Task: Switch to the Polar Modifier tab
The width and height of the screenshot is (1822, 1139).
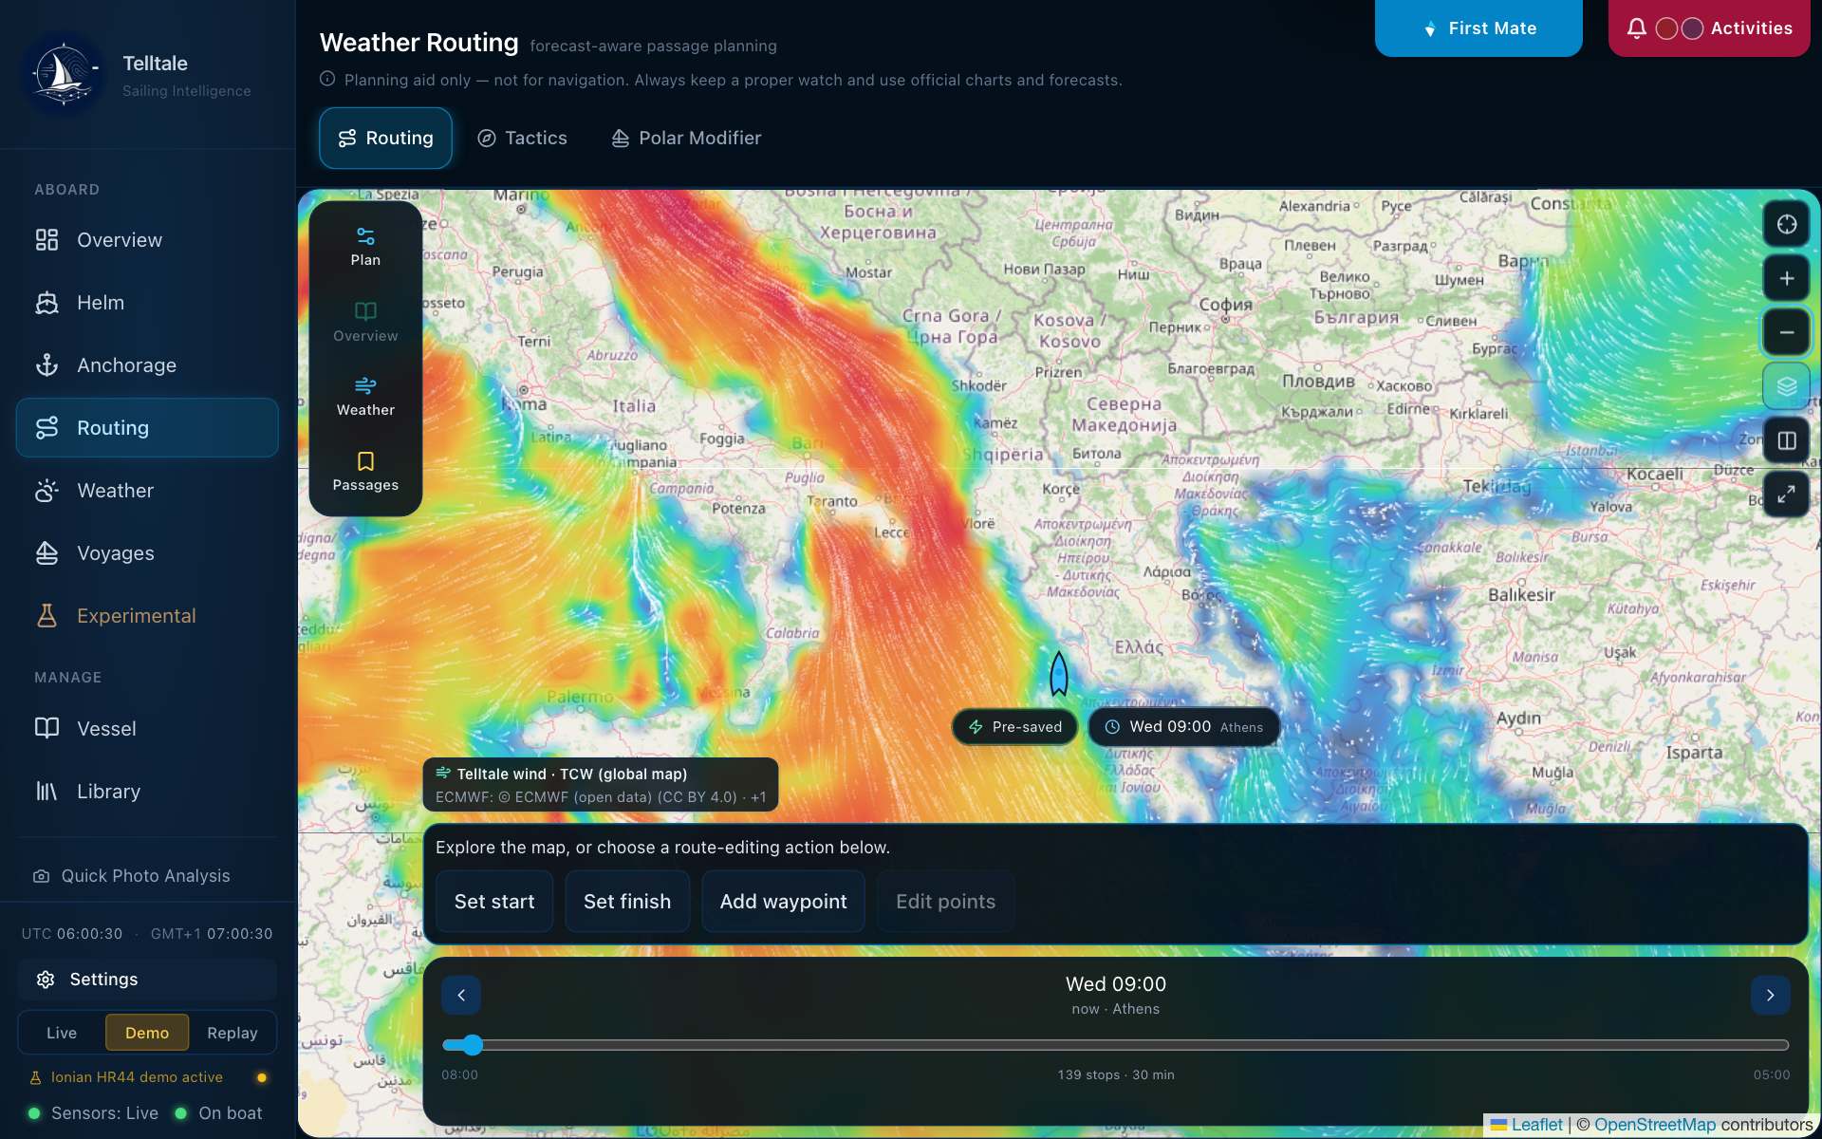Action: pos(686,139)
